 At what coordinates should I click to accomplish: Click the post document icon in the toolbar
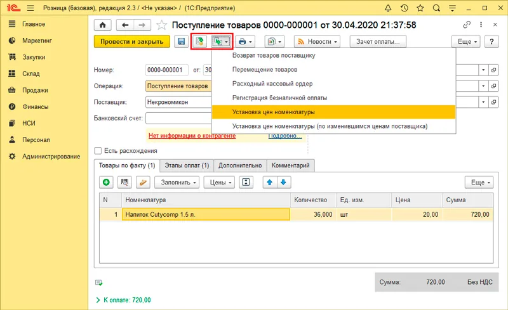[x=200, y=41]
